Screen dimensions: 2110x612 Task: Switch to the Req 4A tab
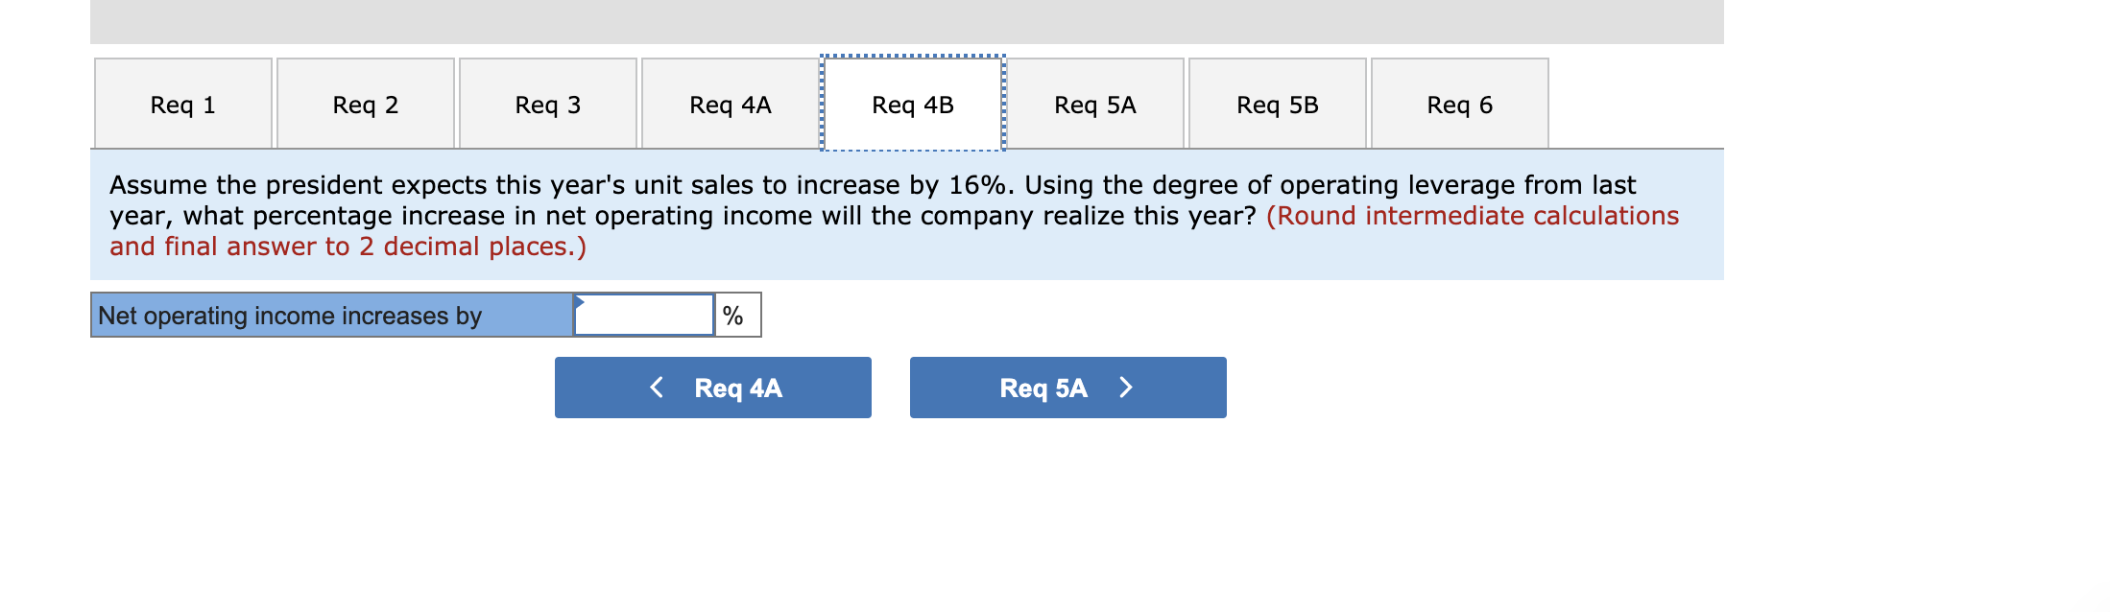(x=730, y=104)
